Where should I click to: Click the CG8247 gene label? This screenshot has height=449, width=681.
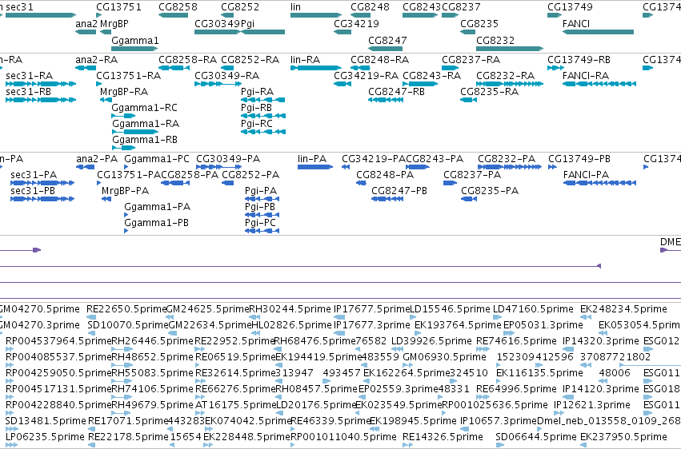(x=387, y=40)
